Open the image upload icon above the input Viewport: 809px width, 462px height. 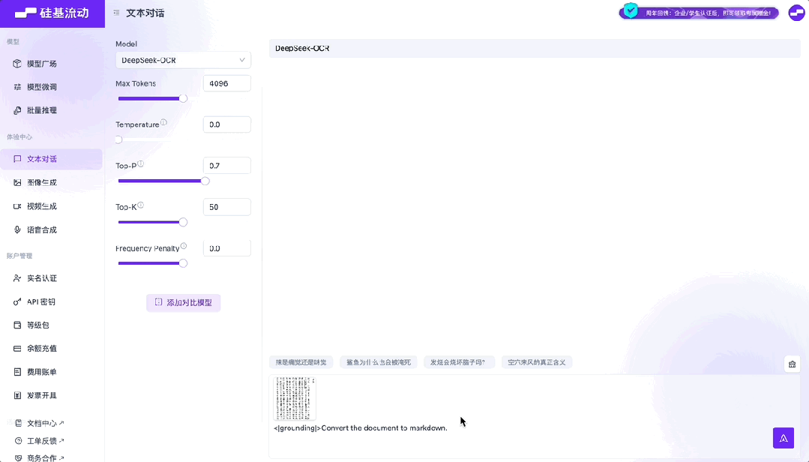792,364
